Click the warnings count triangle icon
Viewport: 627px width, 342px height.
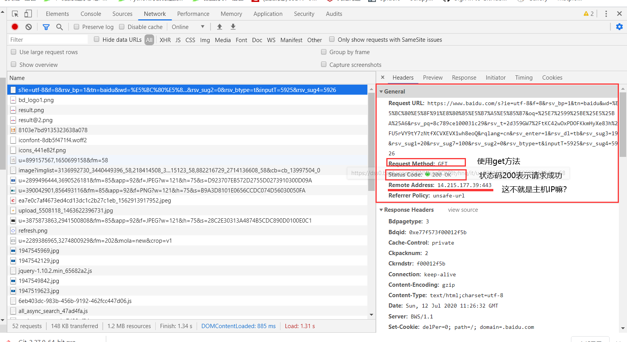tap(586, 14)
